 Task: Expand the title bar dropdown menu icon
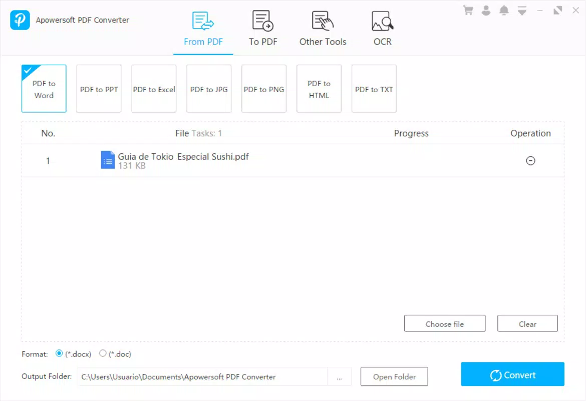pos(522,11)
